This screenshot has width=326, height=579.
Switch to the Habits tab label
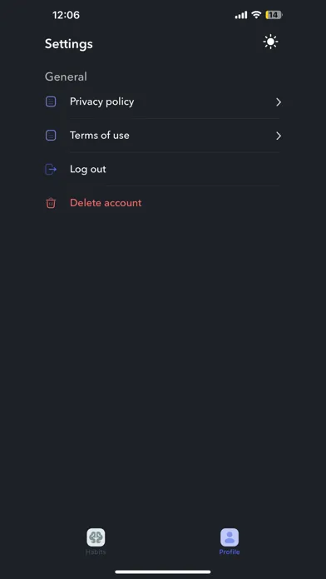pos(96,552)
